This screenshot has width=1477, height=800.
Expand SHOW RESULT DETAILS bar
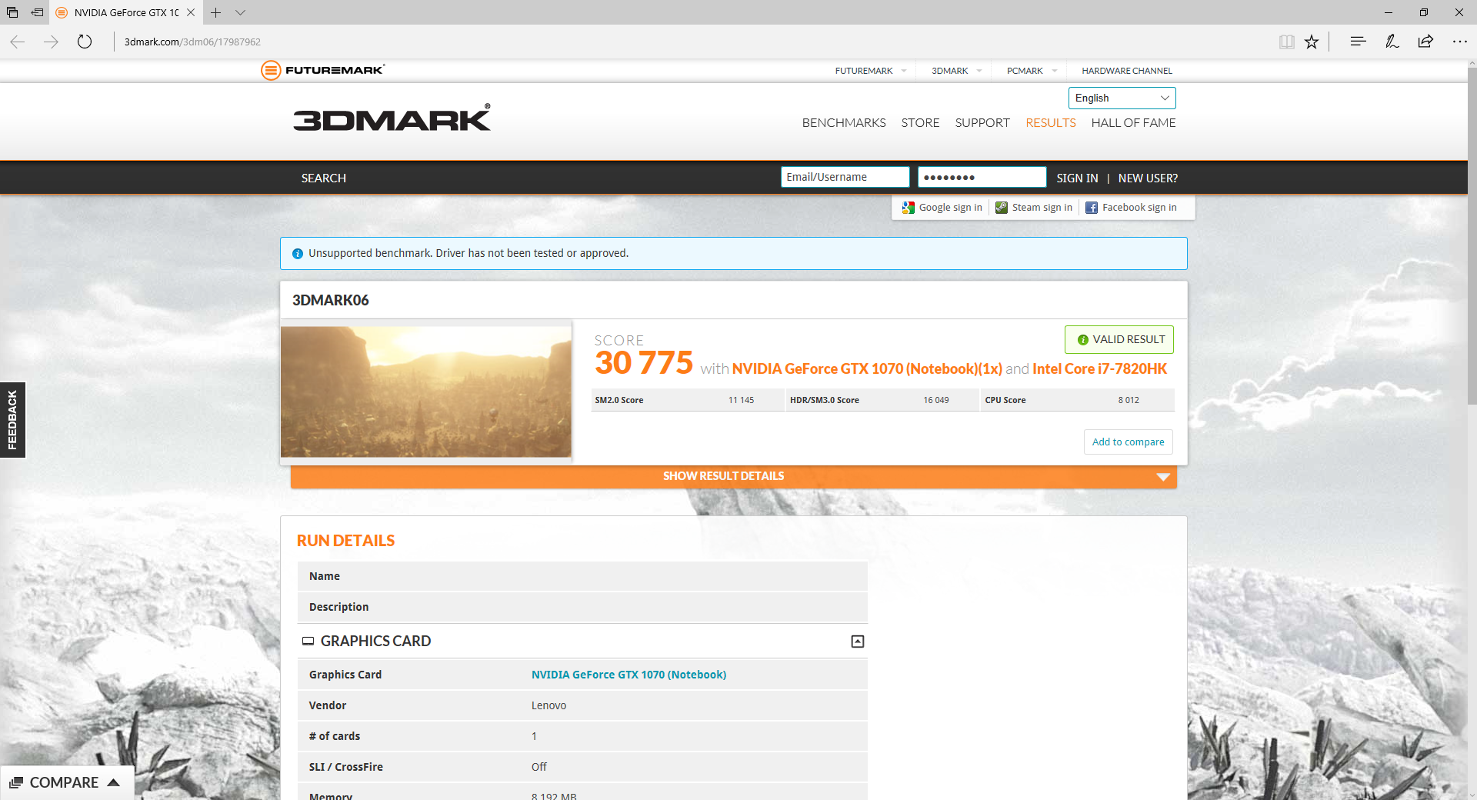(x=734, y=476)
